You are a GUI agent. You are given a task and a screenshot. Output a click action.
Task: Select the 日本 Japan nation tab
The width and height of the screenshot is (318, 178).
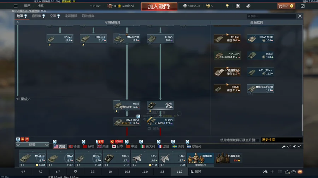click(x=117, y=146)
